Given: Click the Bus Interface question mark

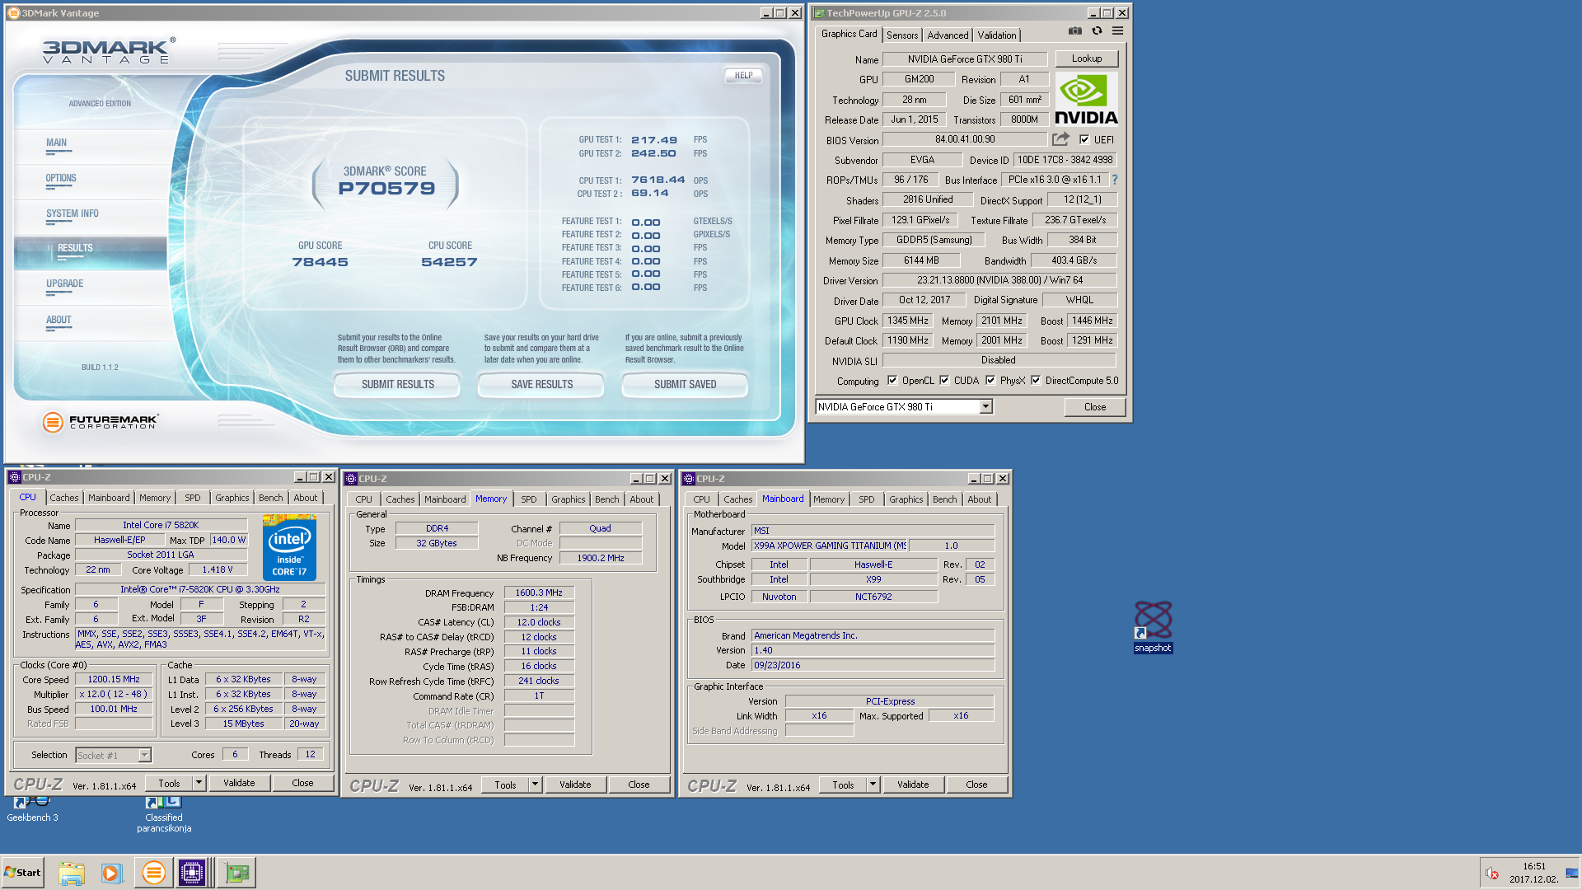Looking at the screenshot, I should pyautogui.click(x=1114, y=180).
